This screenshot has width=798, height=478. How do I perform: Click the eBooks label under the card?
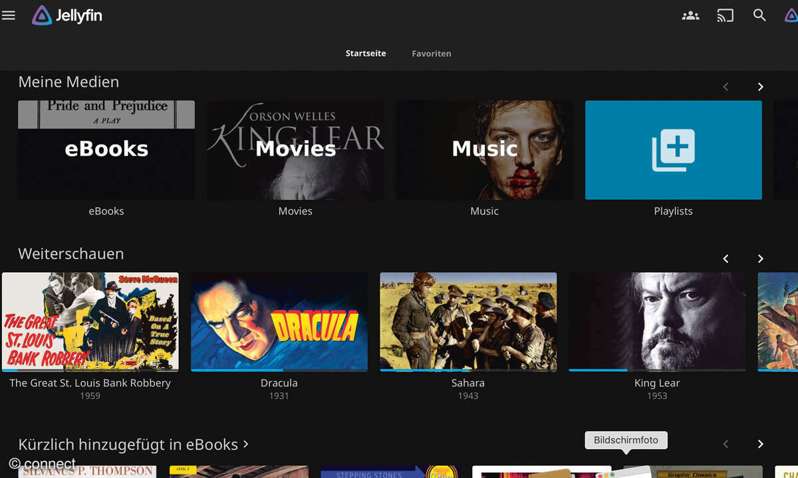106,211
